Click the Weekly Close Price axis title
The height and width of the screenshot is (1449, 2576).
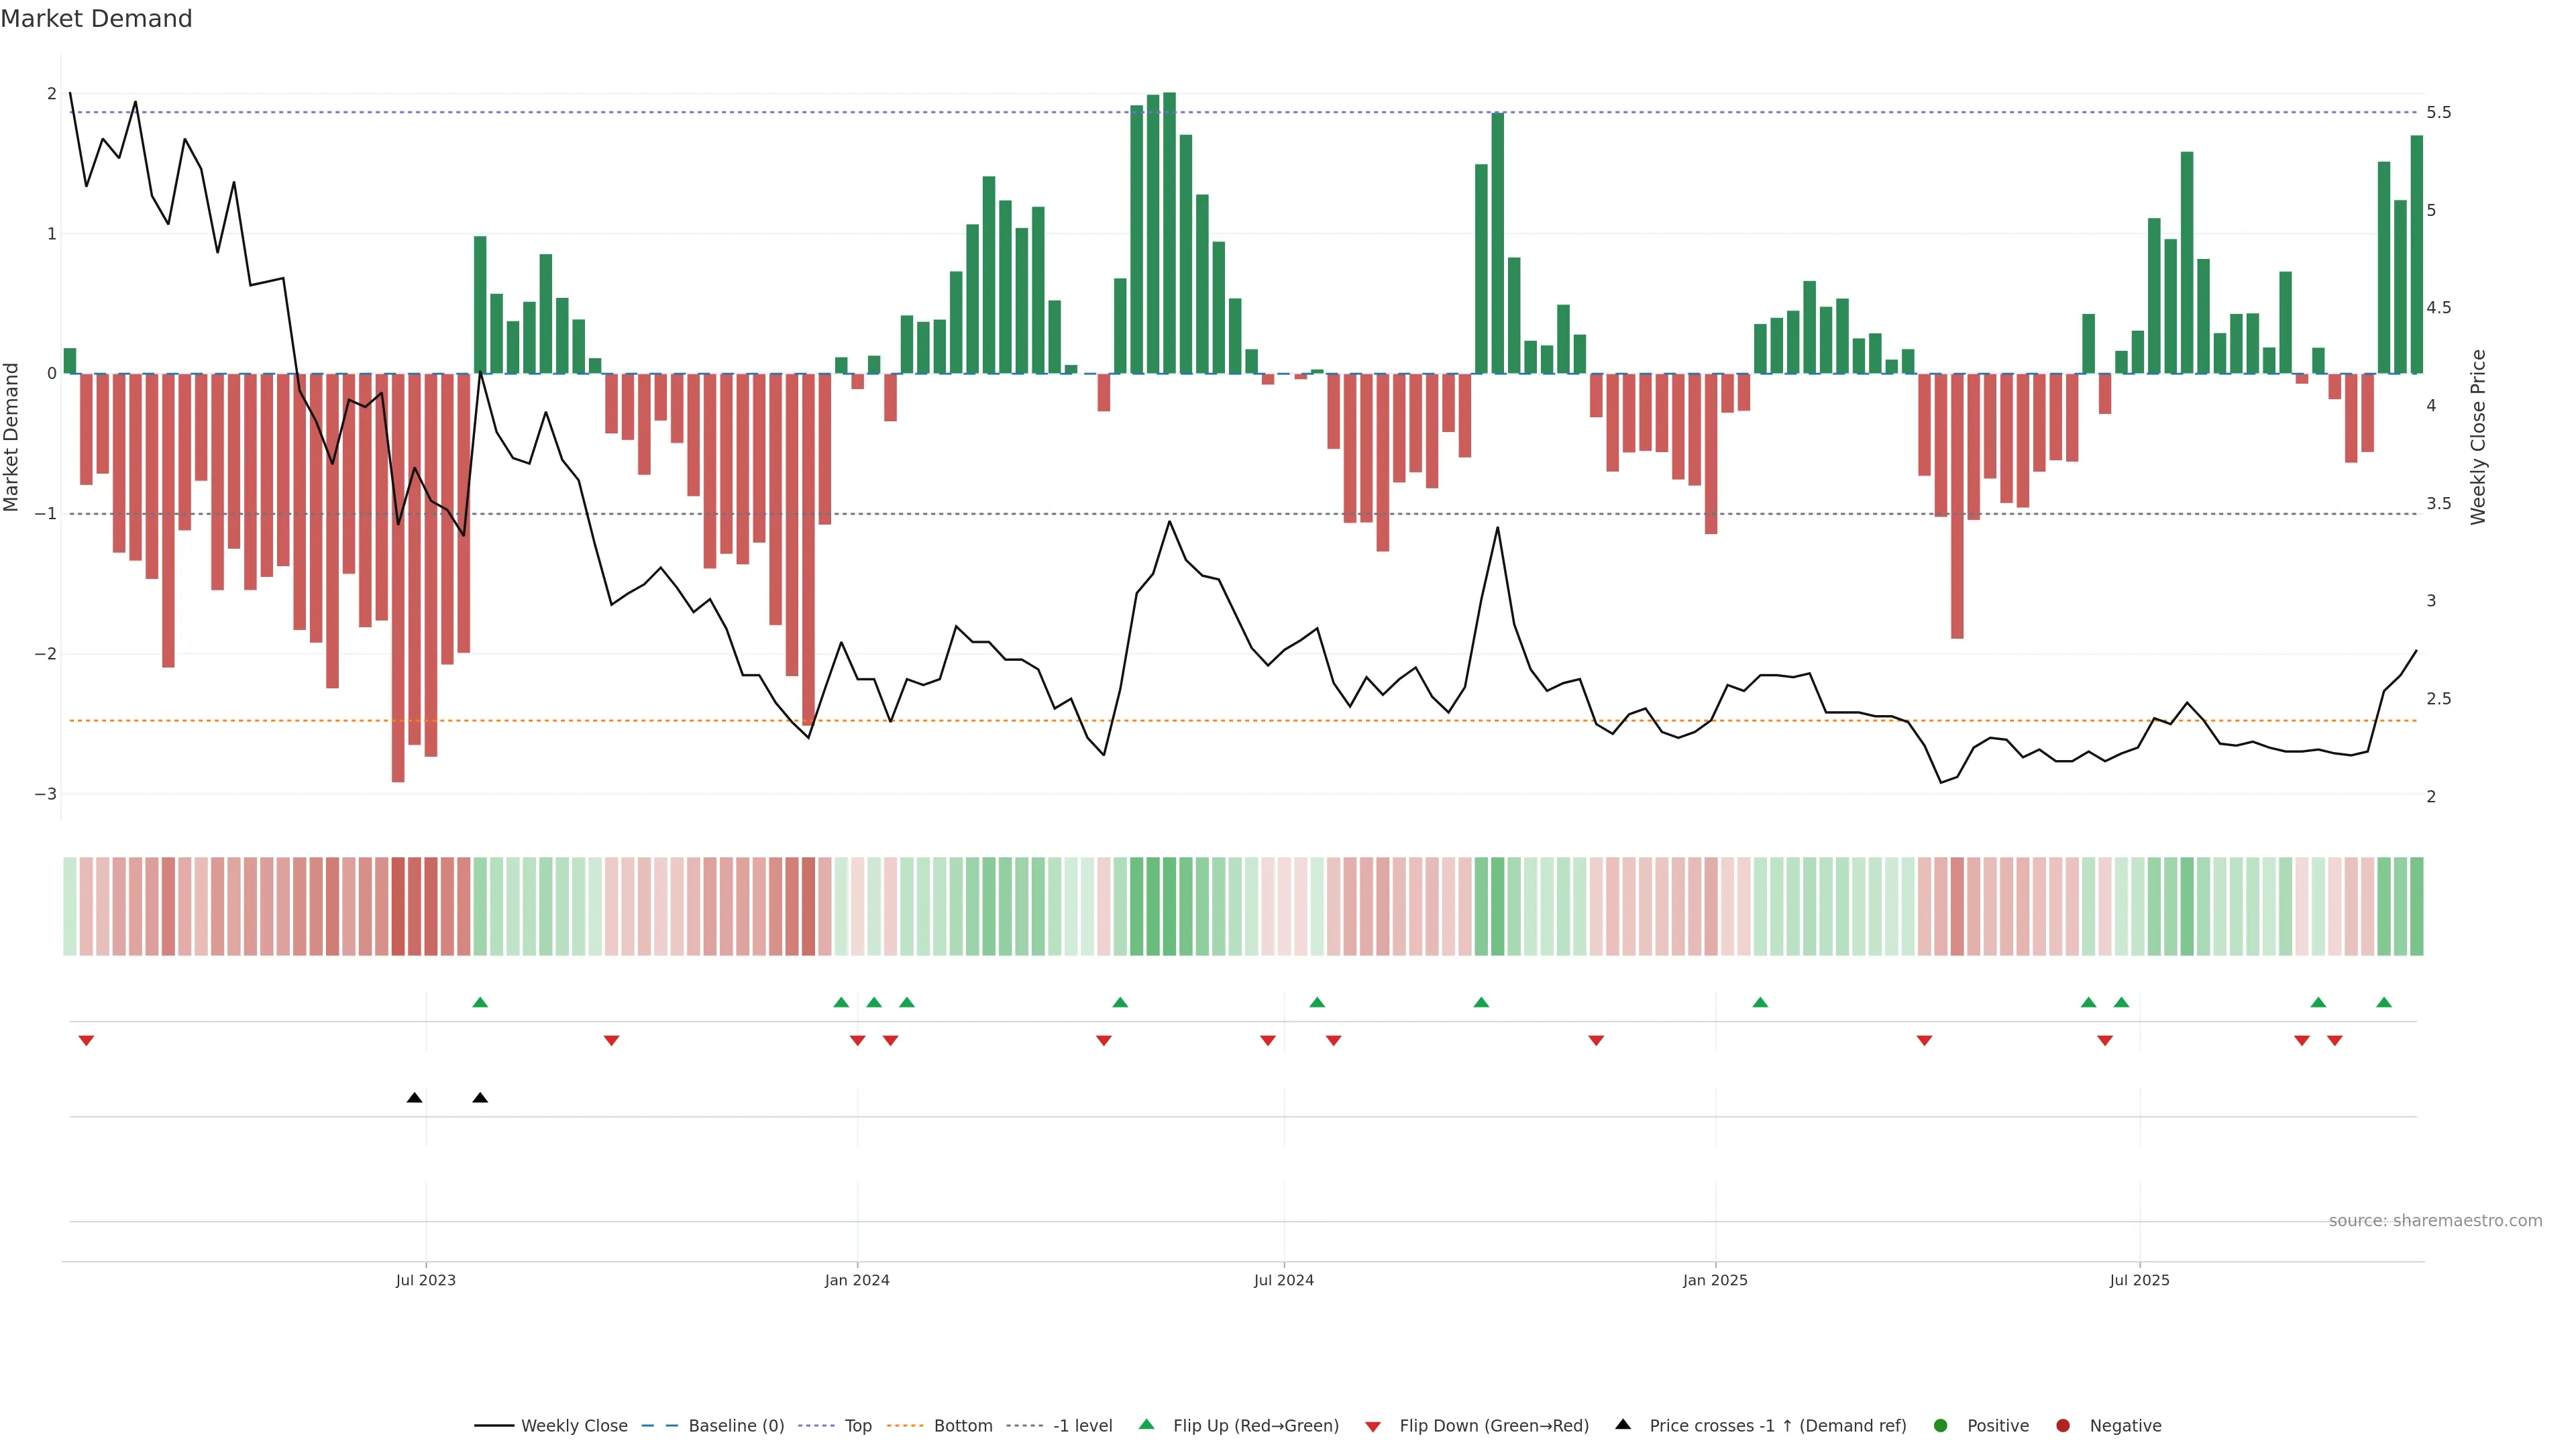pyautogui.click(x=2478, y=437)
